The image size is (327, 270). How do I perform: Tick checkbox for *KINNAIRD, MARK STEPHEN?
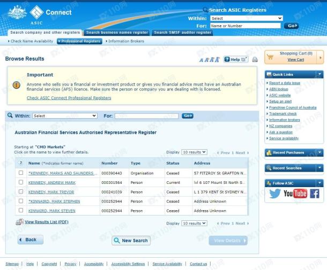point(21,201)
